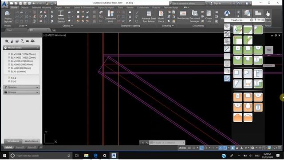The image size is (284, 160).
Task: Switch to the Model layout tab
Action: [8, 147]
